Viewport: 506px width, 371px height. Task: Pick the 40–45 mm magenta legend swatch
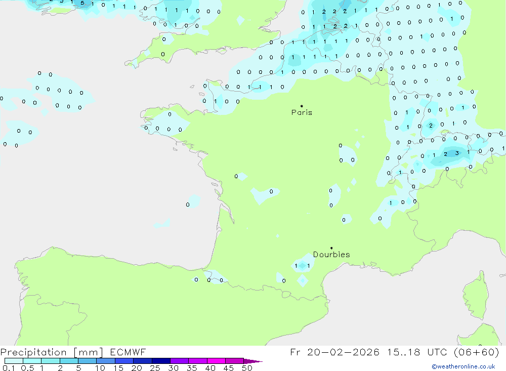216,361
